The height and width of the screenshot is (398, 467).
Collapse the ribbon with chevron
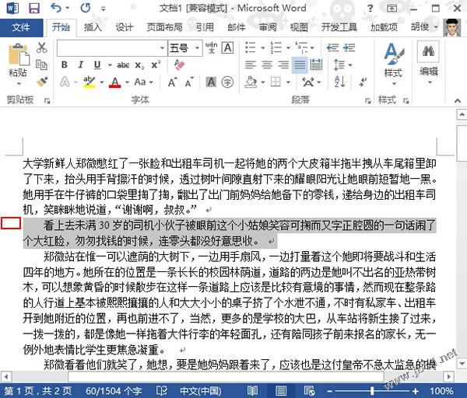tap(458, 100)
